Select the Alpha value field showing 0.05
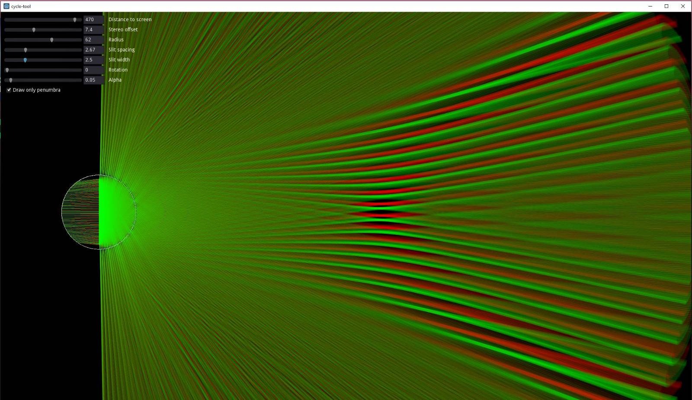Viewport: 692px width, 400px height. click(x=93, y=80)
